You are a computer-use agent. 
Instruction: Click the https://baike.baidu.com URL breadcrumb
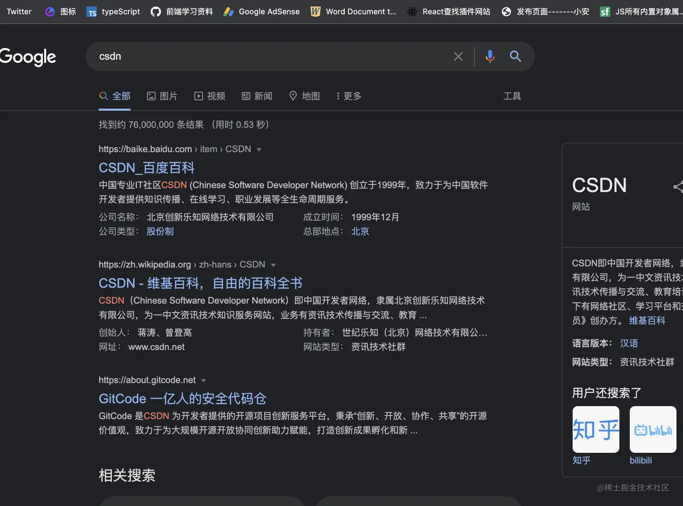175,149
